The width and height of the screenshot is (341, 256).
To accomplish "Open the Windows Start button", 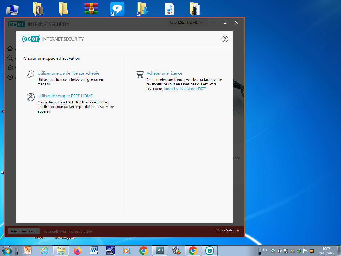I will 7,251.
